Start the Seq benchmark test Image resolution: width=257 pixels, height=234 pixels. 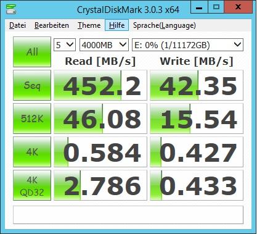[x=32, y=85]
